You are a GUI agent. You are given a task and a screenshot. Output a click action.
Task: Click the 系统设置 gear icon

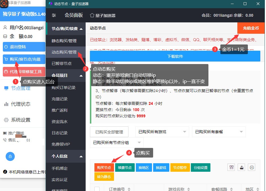pyautogui.click(x=6, y=120)
